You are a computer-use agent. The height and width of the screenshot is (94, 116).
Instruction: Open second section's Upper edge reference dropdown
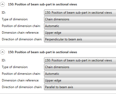point(80,80)
